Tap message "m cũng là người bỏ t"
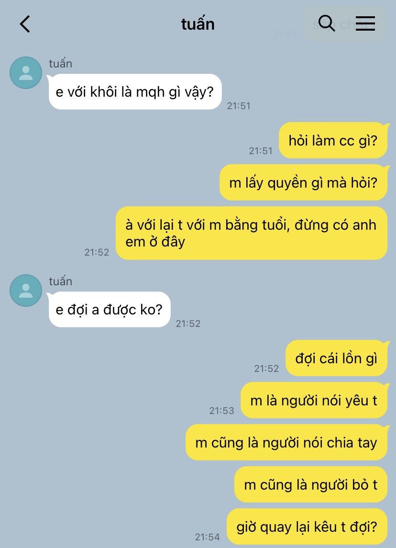This screenshot has width=396, height=548. 311,485
